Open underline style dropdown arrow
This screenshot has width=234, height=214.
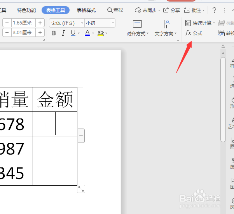79,33
